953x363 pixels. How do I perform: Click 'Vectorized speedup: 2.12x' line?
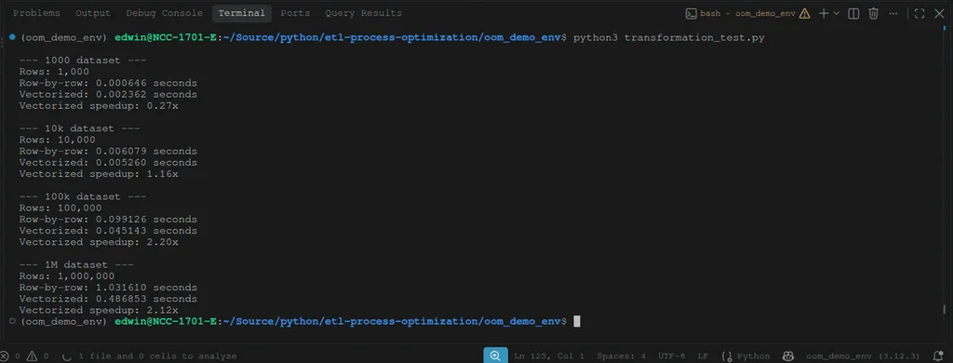(99, 310)
